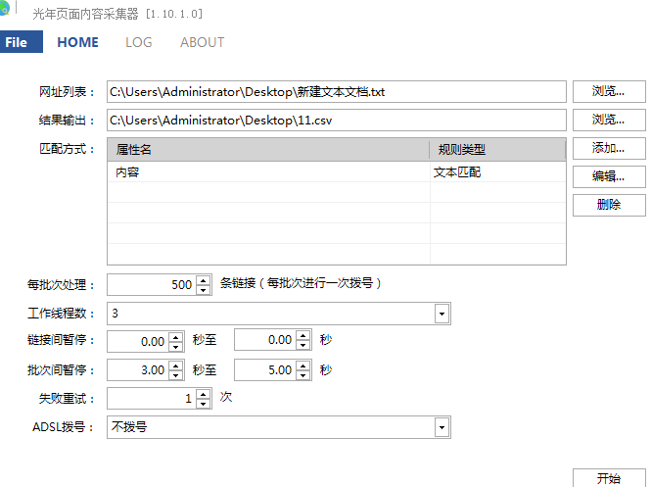Browse for the 结果输出 output file
This screenshot has width=651, height=487.
click(609, 121)
